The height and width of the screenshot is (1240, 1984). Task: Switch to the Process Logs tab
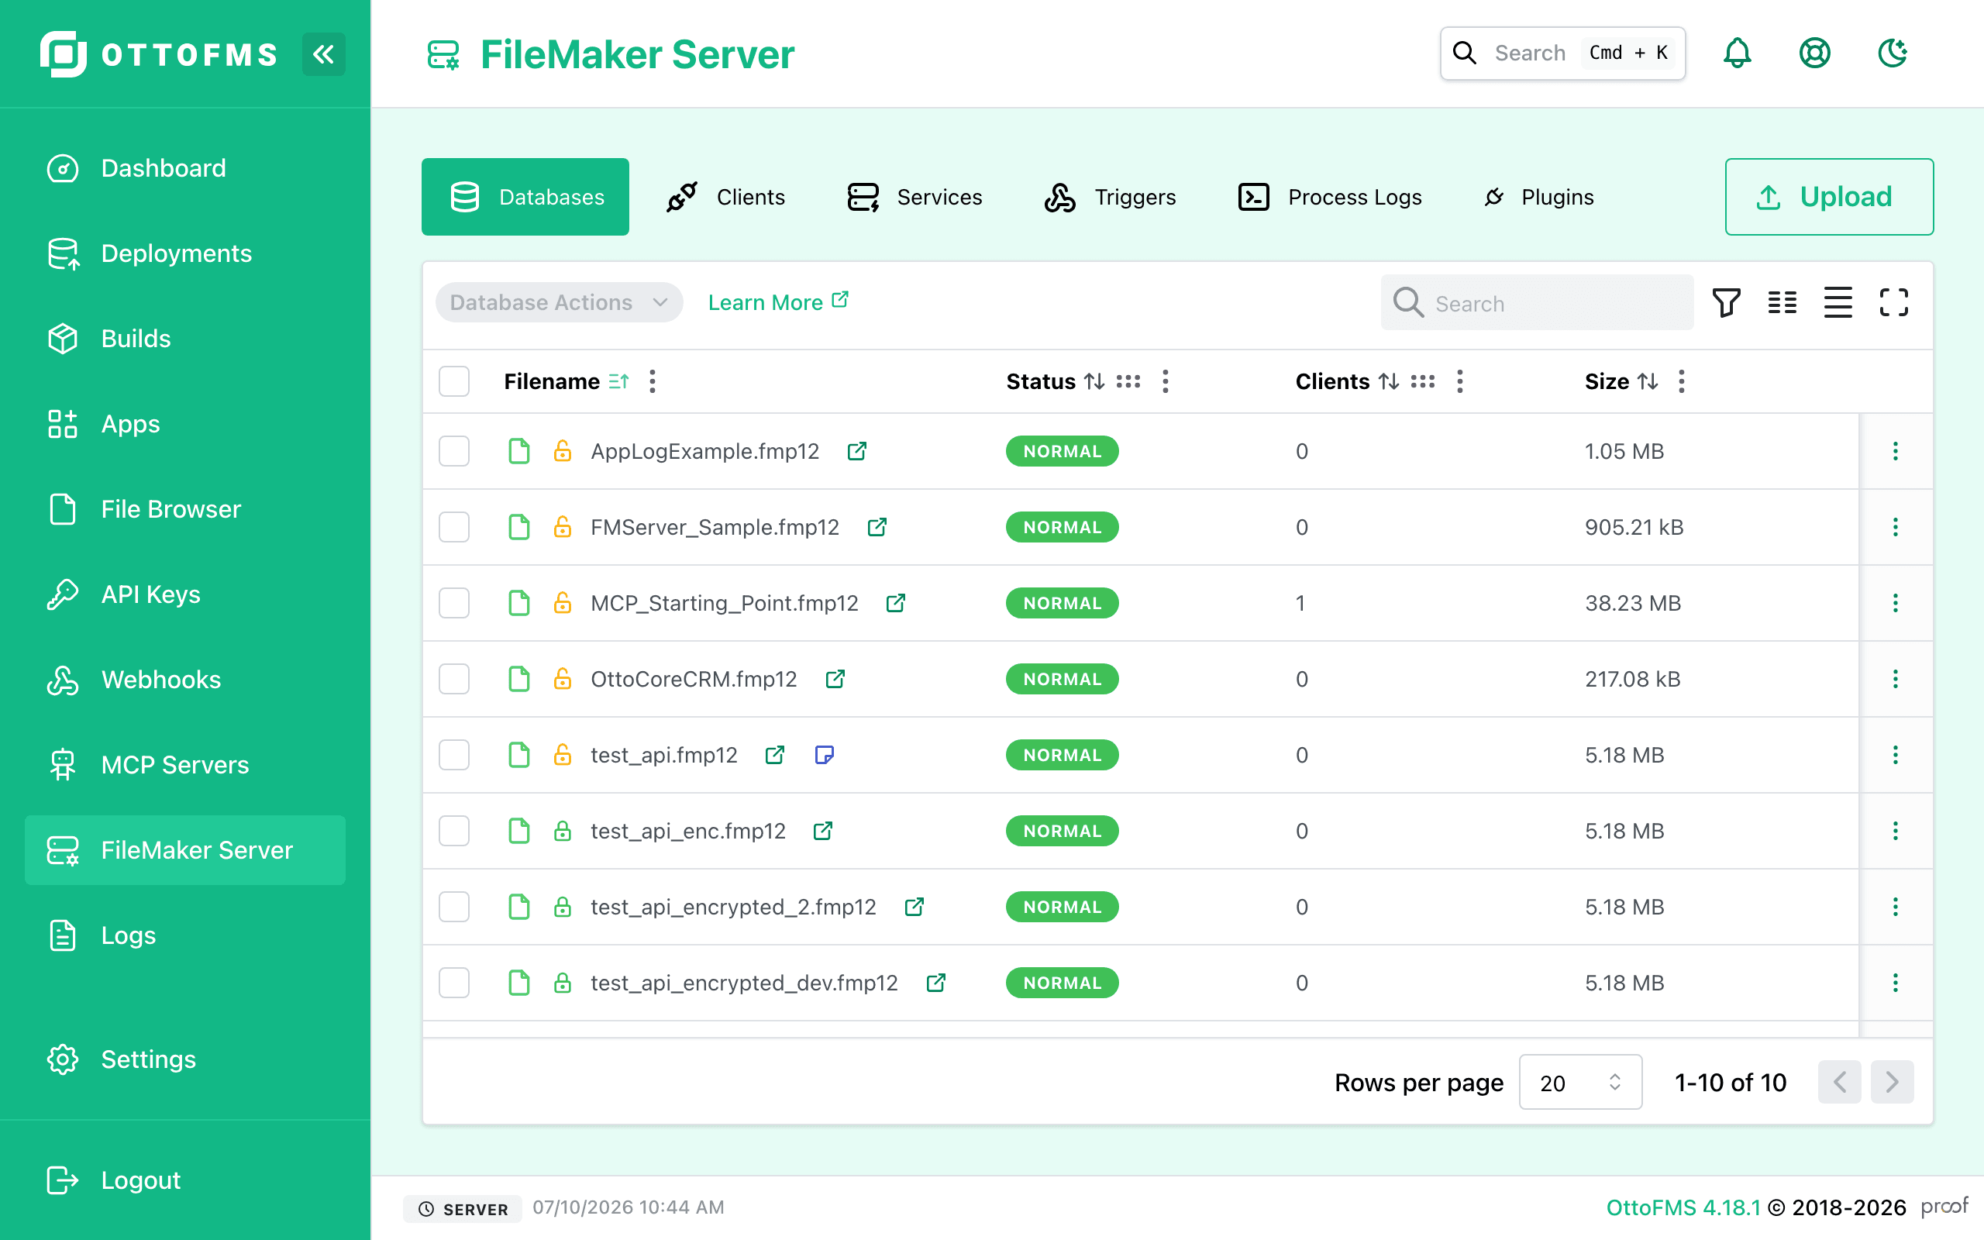(1330, 197)
